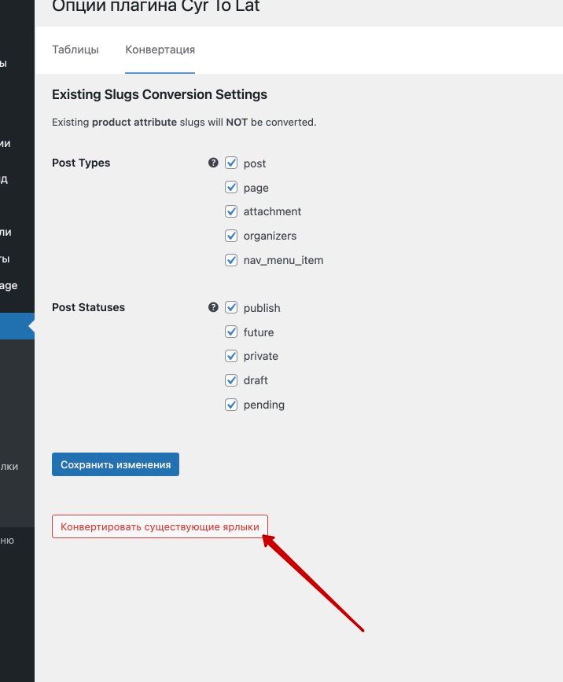Toggle the page post type checkbox

pos(231,187)
